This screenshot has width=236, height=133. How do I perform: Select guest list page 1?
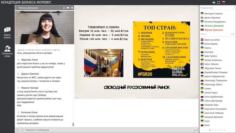(210, 130)
